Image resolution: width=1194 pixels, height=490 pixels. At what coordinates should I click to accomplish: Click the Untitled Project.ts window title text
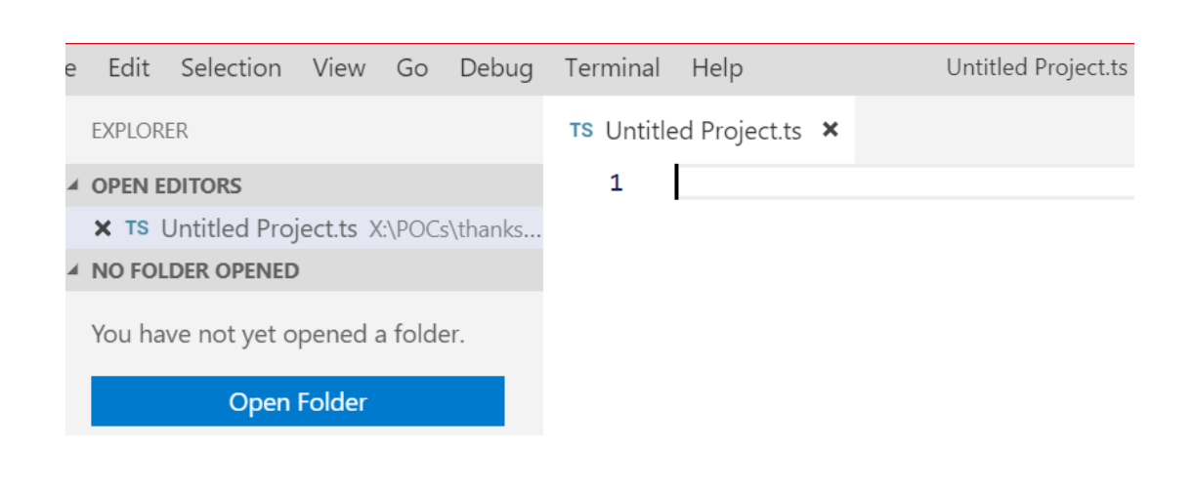pos(1037,68)
